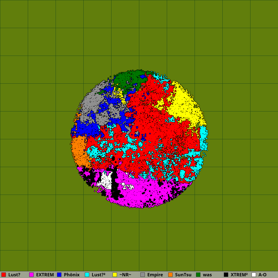The width and height of the screenshot is (278, 278).
Task: Select the 'was' legend label
Action: 207,275
